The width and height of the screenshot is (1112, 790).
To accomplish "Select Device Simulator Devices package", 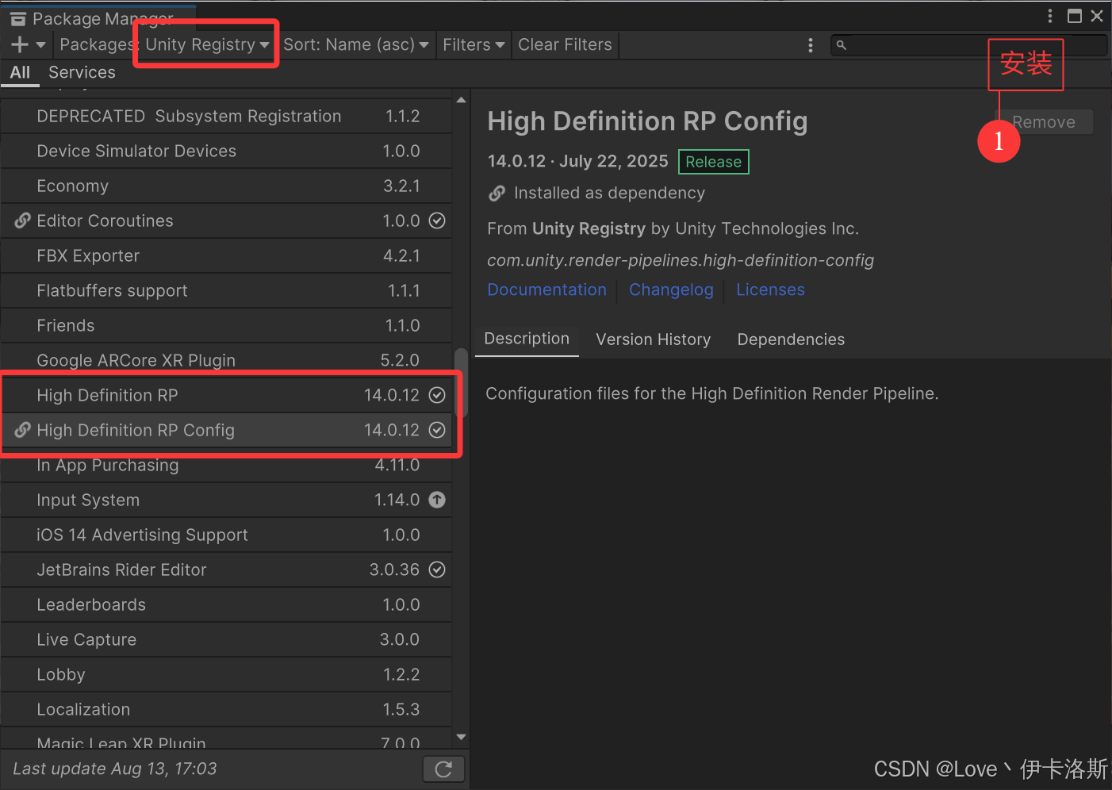I will (x=226, y=151).
